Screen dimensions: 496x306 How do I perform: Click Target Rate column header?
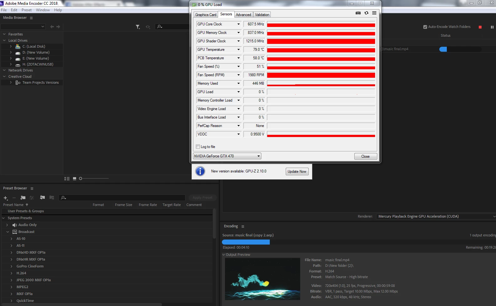[172, 205]
